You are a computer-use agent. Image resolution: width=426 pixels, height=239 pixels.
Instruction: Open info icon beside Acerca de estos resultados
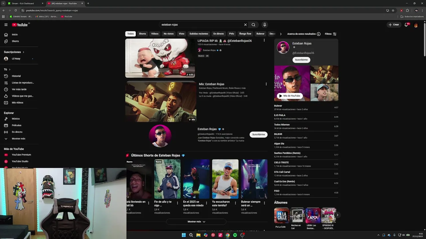click(x=319, y=34)
